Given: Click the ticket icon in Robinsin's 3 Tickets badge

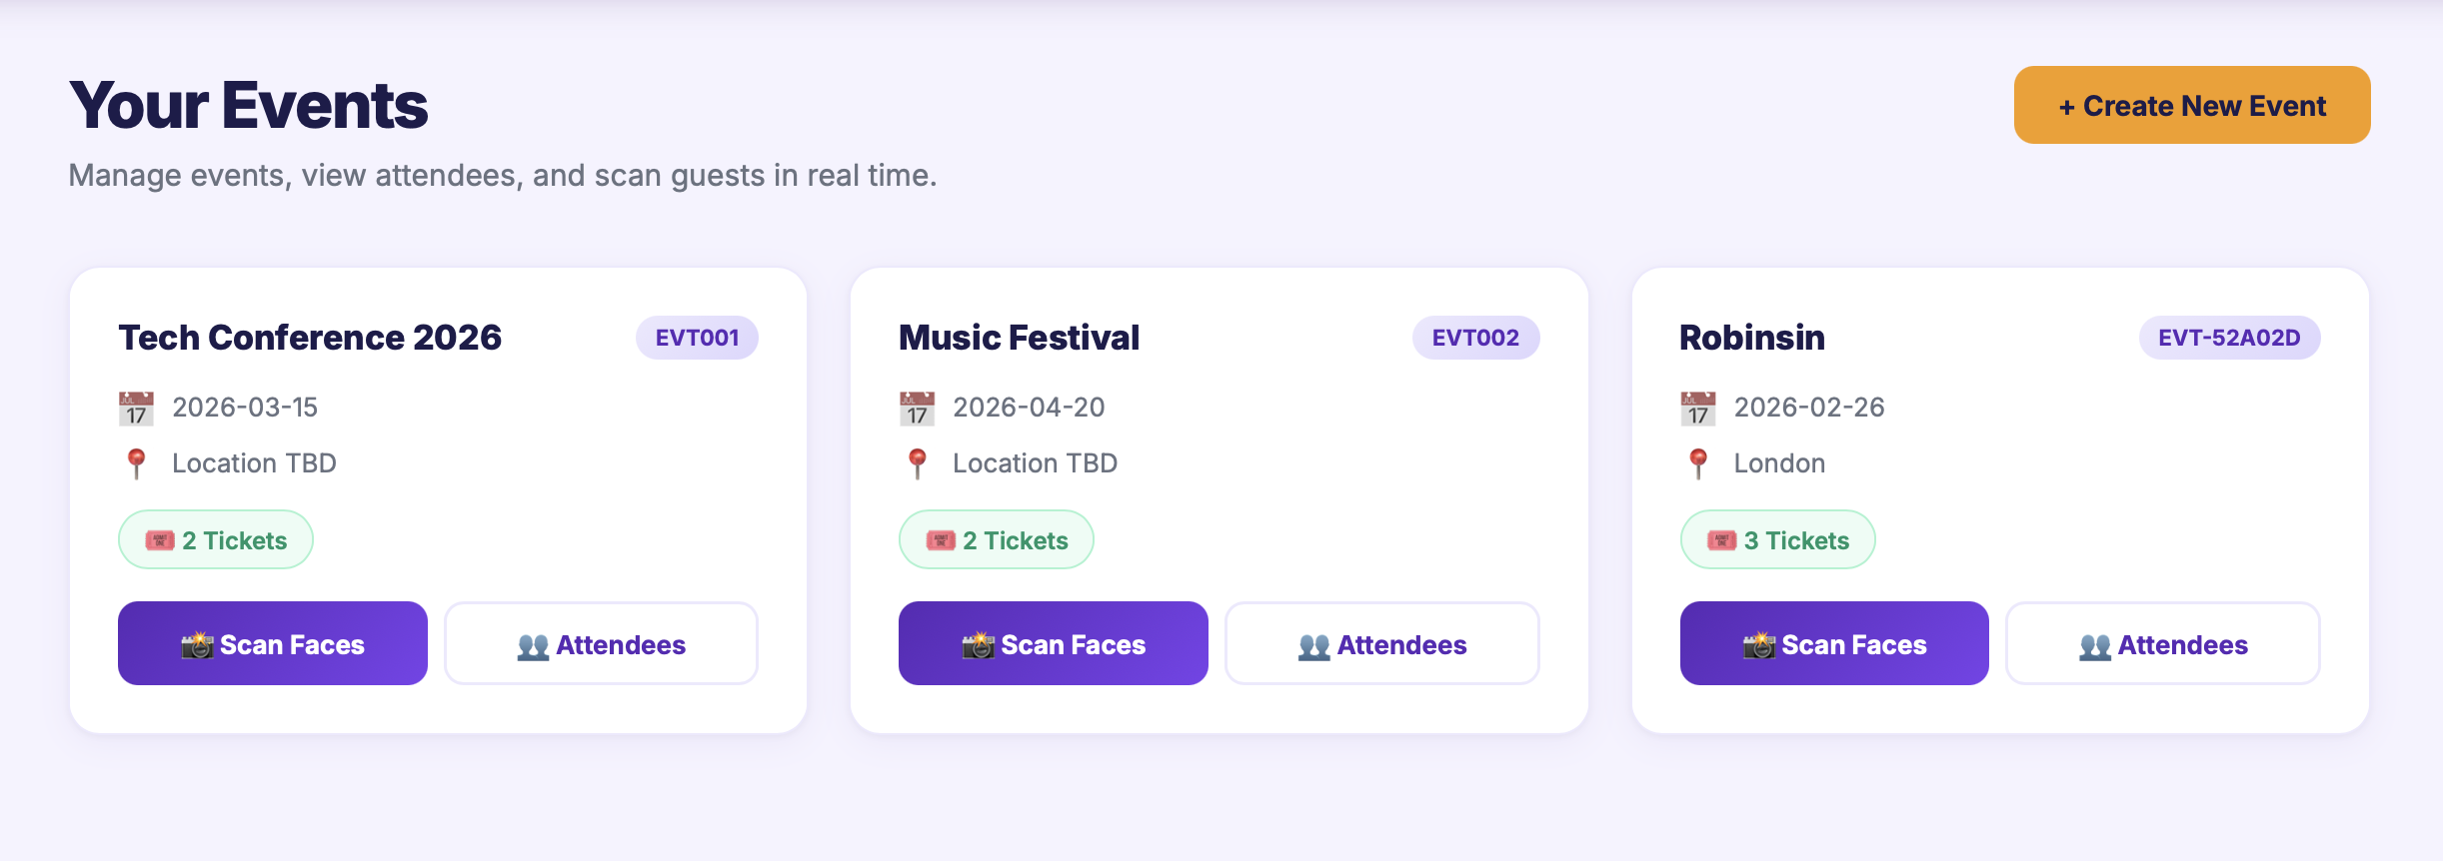Looking at the screenshot, I should coord(1721,541).
